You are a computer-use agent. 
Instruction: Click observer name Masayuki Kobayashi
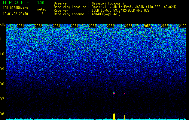click(108, 3)
